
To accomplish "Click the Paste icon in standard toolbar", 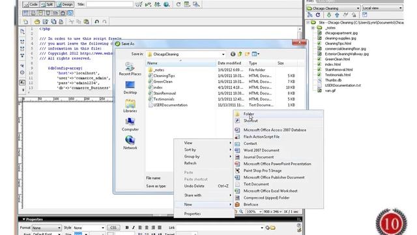I will (87, 22).
